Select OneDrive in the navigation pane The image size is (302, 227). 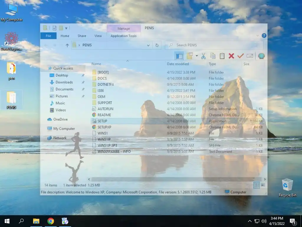(60, 119)
